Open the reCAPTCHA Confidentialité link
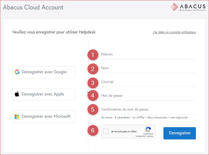Viewport: 209px width, 155px height. click(140, 136)
